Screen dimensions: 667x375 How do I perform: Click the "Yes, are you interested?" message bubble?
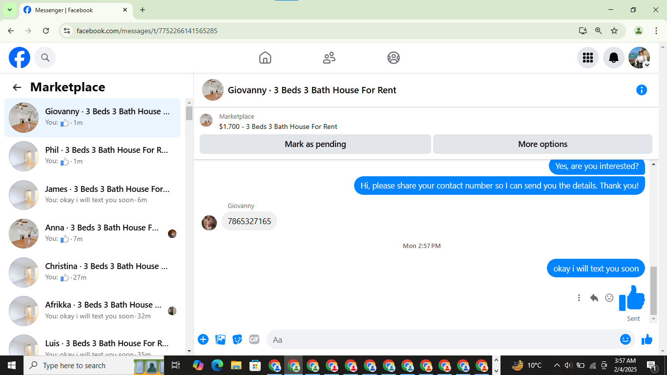click(597, 166)
